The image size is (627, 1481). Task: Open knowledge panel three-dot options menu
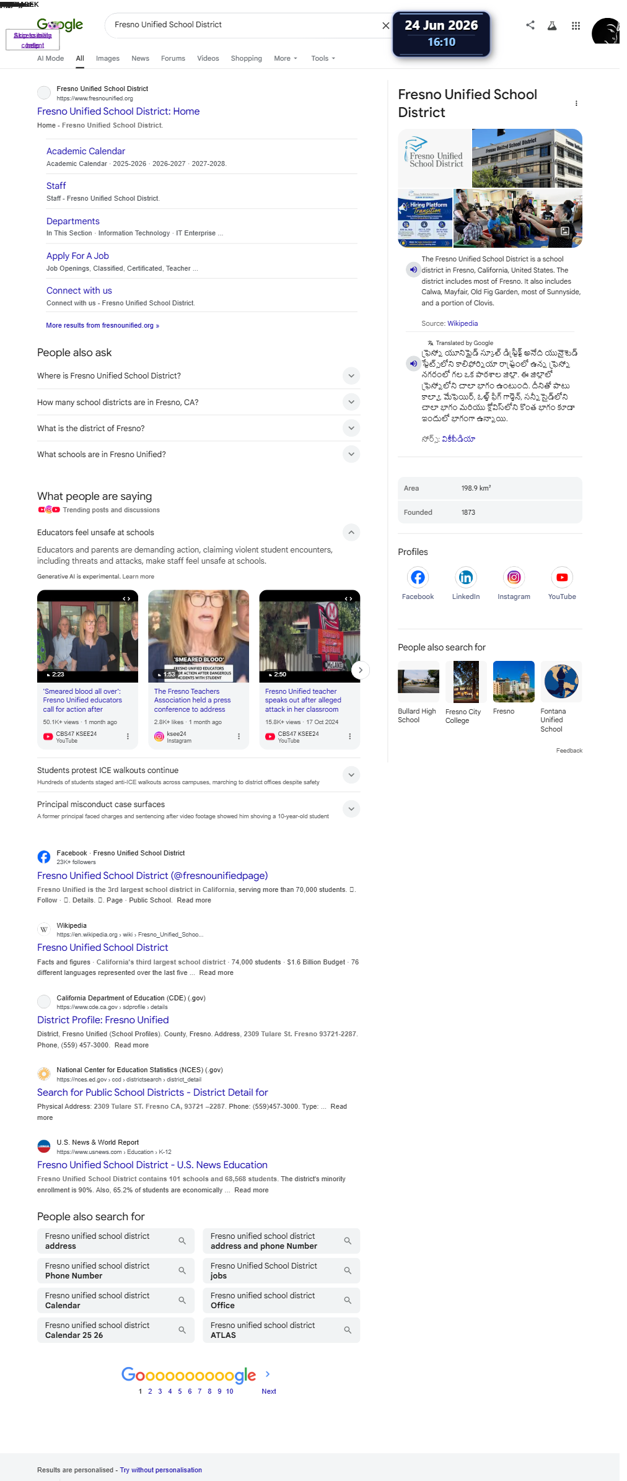click(576, 103)
